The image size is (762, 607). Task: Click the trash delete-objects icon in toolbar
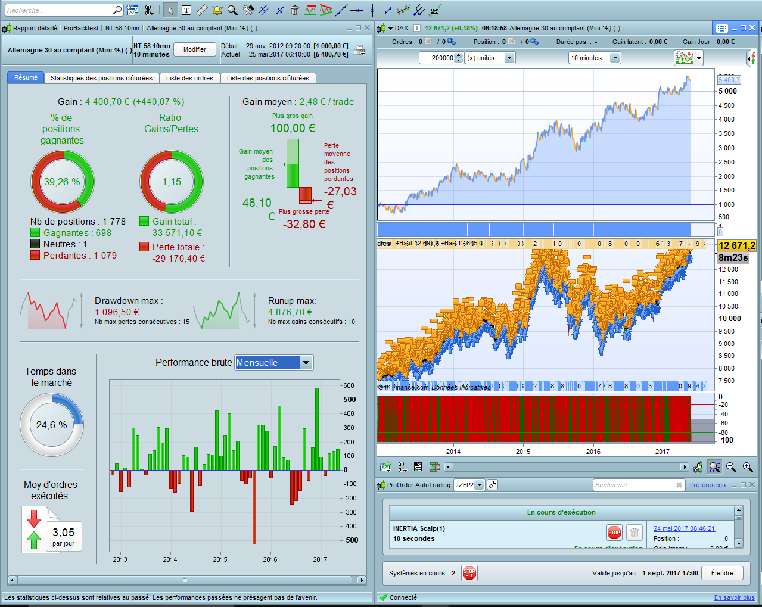pyautogui.click(x=295, y=10)
